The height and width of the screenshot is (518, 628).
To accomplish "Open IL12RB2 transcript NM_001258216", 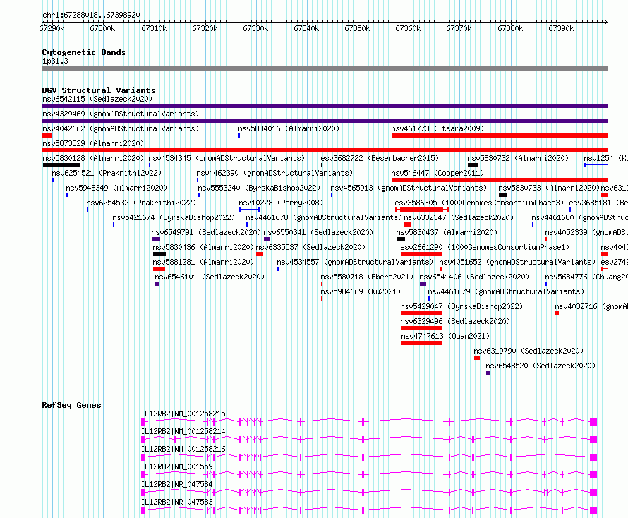I will (183, 449).
